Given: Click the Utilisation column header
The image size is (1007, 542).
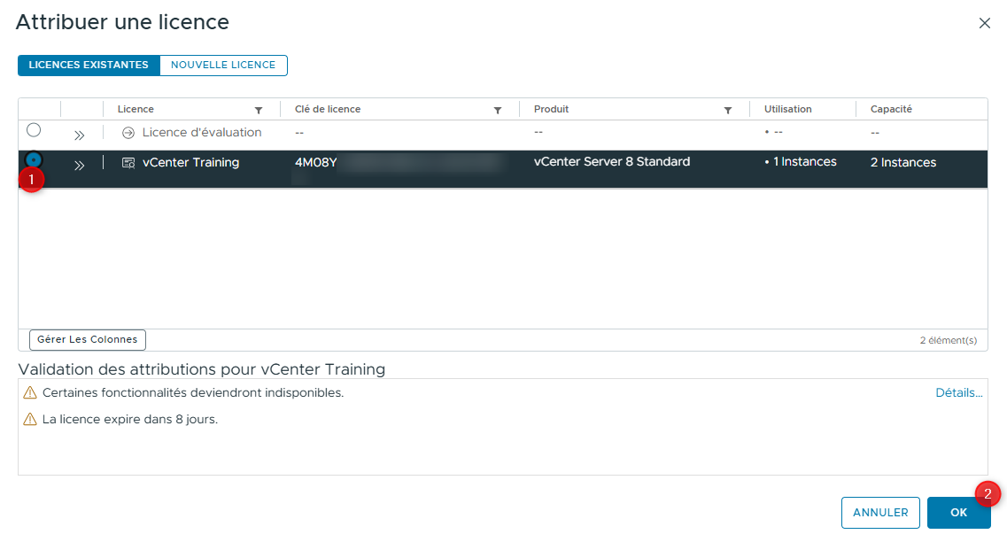Looking at the screenshot, I should pos(787,110).
